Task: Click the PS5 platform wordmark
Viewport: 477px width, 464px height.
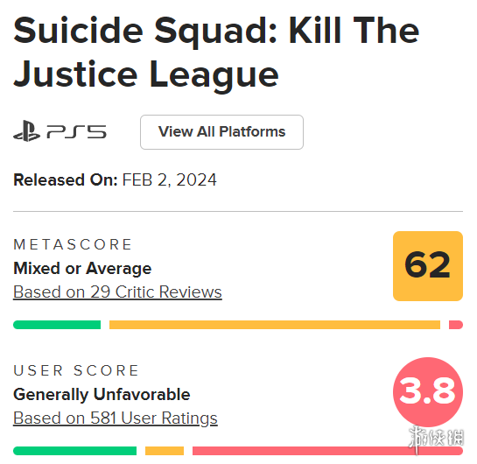Action: (x=76, y=131)
